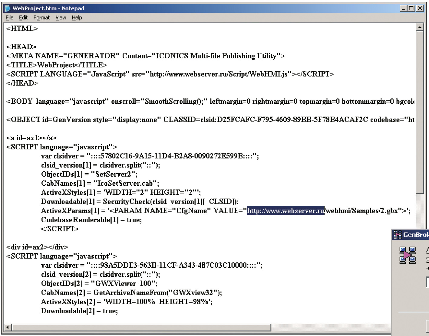Click the OBJECT id=GenVersion line
This screenshot has width=429, height=336.
coord(210,119)
